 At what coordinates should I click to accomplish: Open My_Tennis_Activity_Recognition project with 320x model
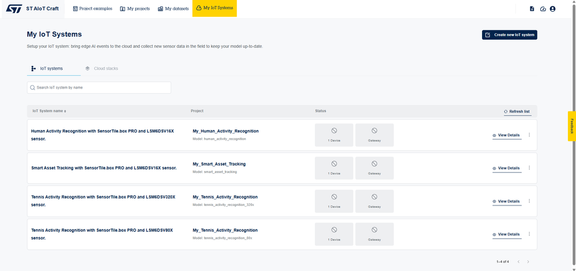[225, 197]
